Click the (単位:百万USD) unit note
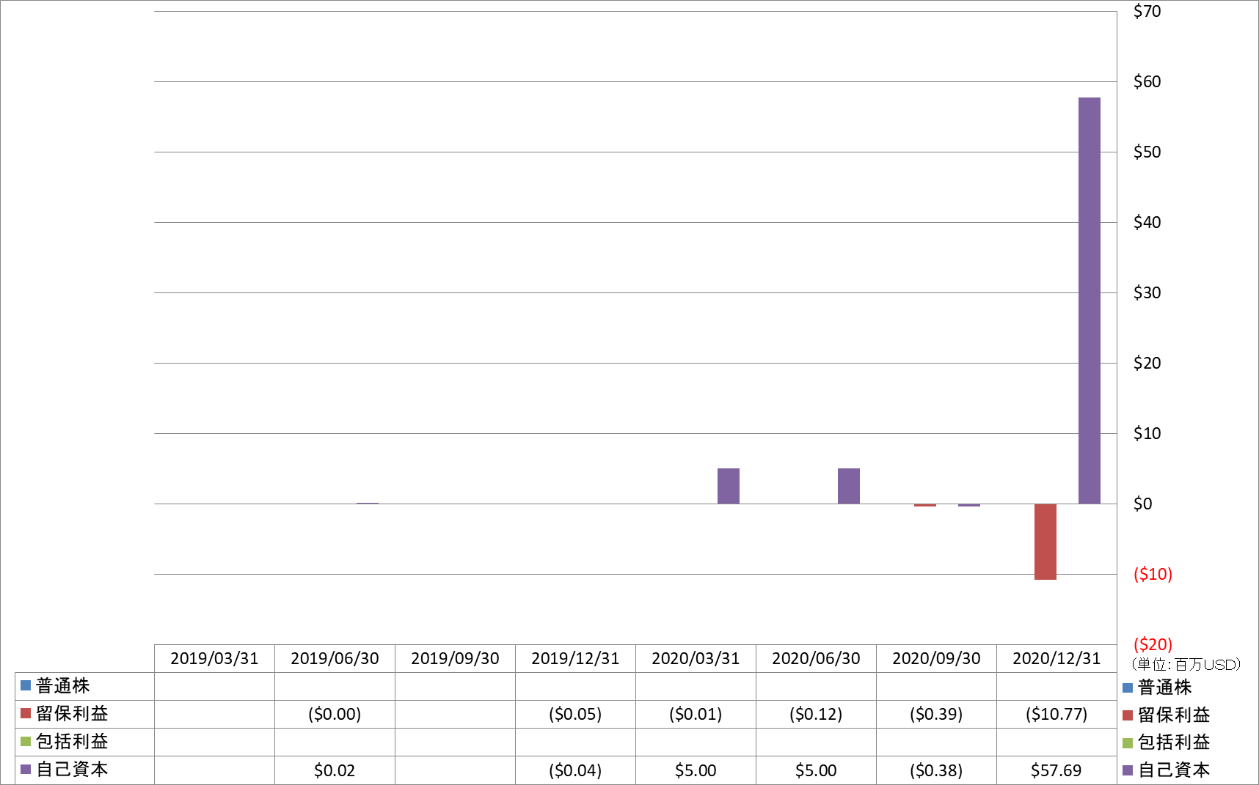The width and height of the screenshot is (1259, 785). click(x=1186, y=665)
